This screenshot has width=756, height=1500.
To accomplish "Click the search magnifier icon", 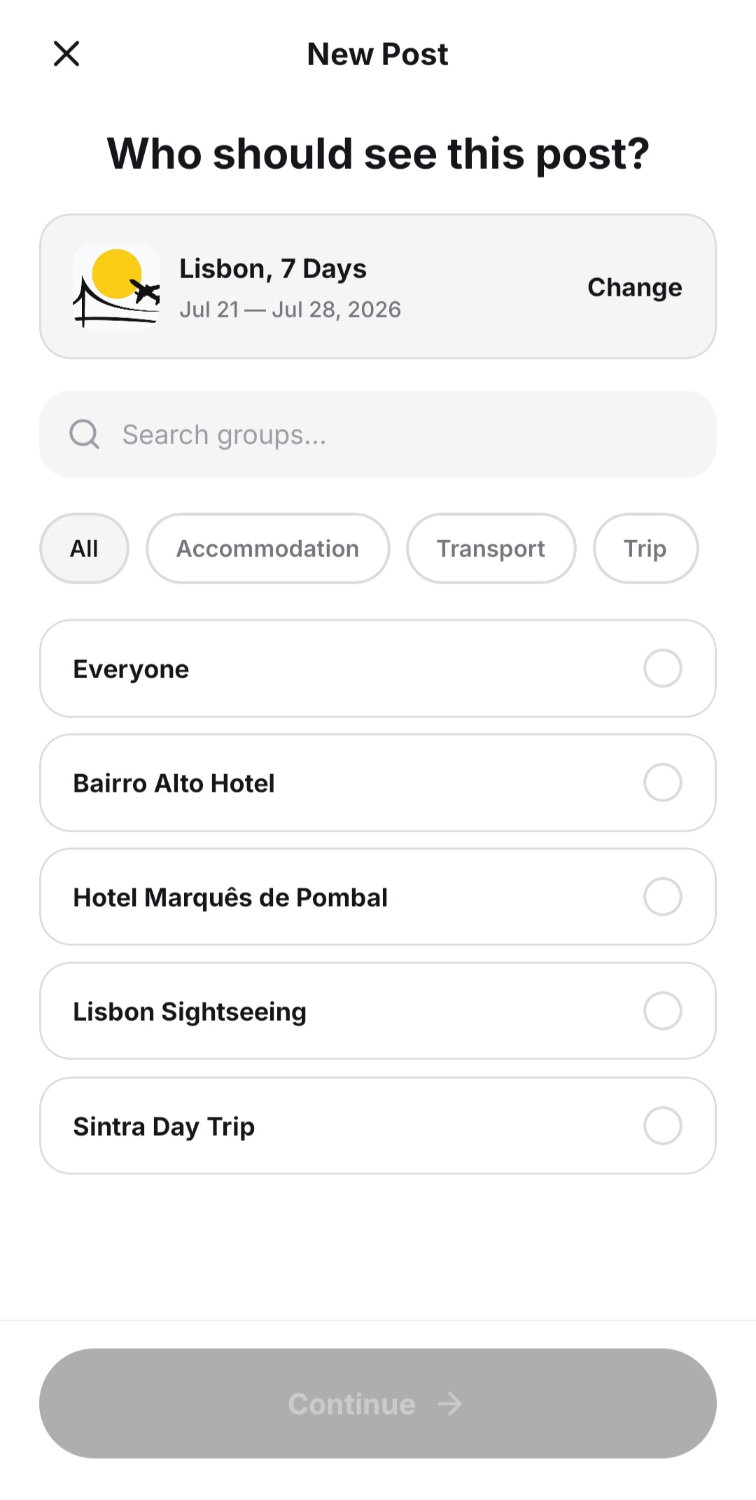I will (84, 434).
